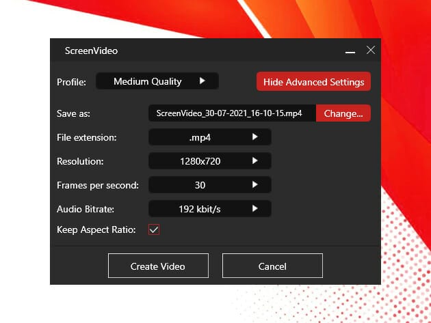Viewport: 431px width, 323px height.
Task: Click the arrow icon next to .mp4
Action: pos(254,137)
